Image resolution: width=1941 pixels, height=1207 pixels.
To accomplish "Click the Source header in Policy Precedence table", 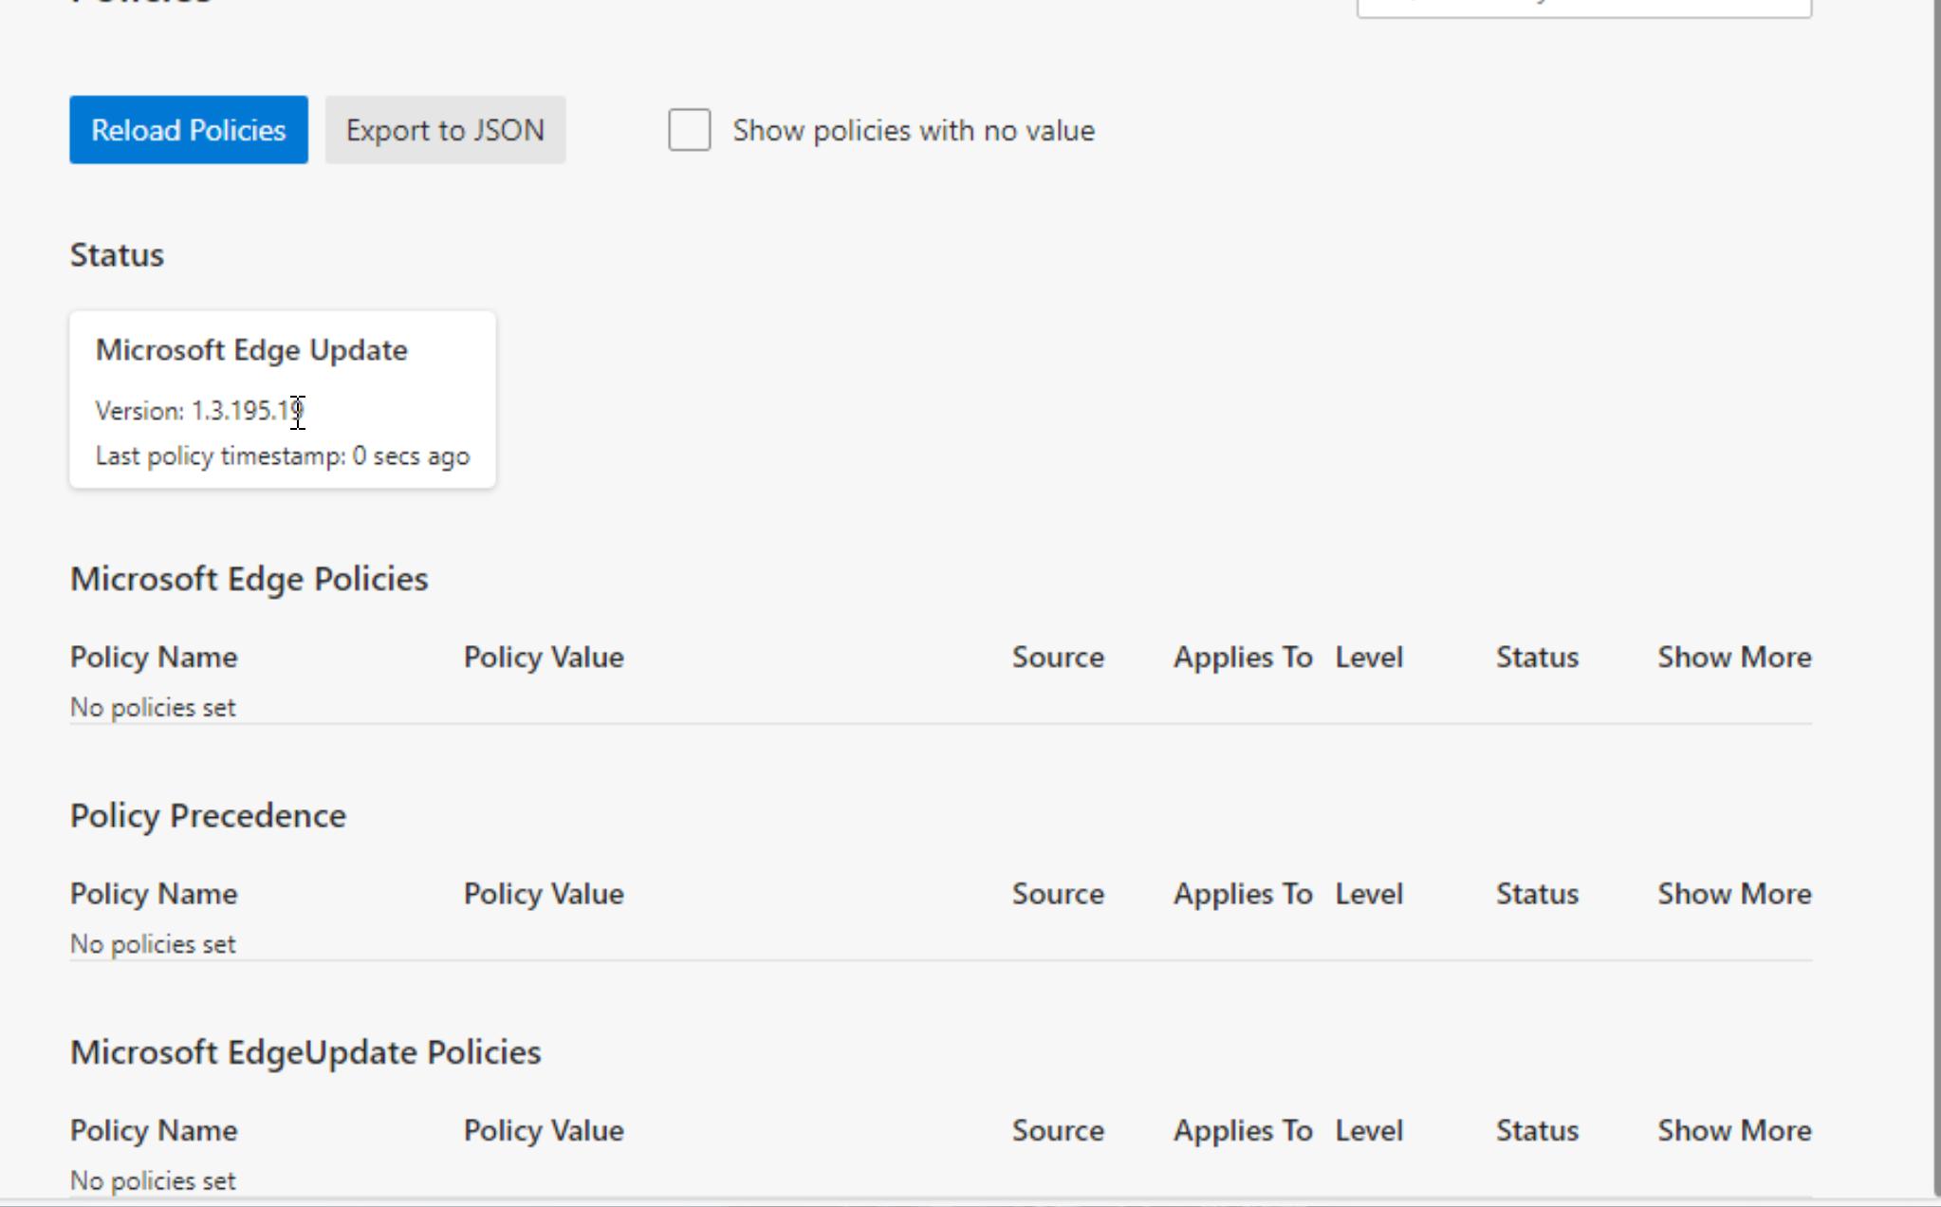I will coord(1058,893).
